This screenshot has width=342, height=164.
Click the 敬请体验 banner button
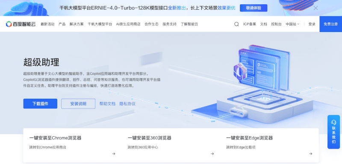click(x=254, y=8)
